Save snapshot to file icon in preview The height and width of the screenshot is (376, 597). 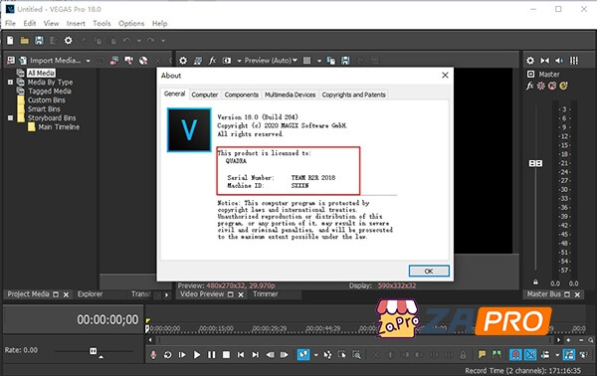[345, 61]
